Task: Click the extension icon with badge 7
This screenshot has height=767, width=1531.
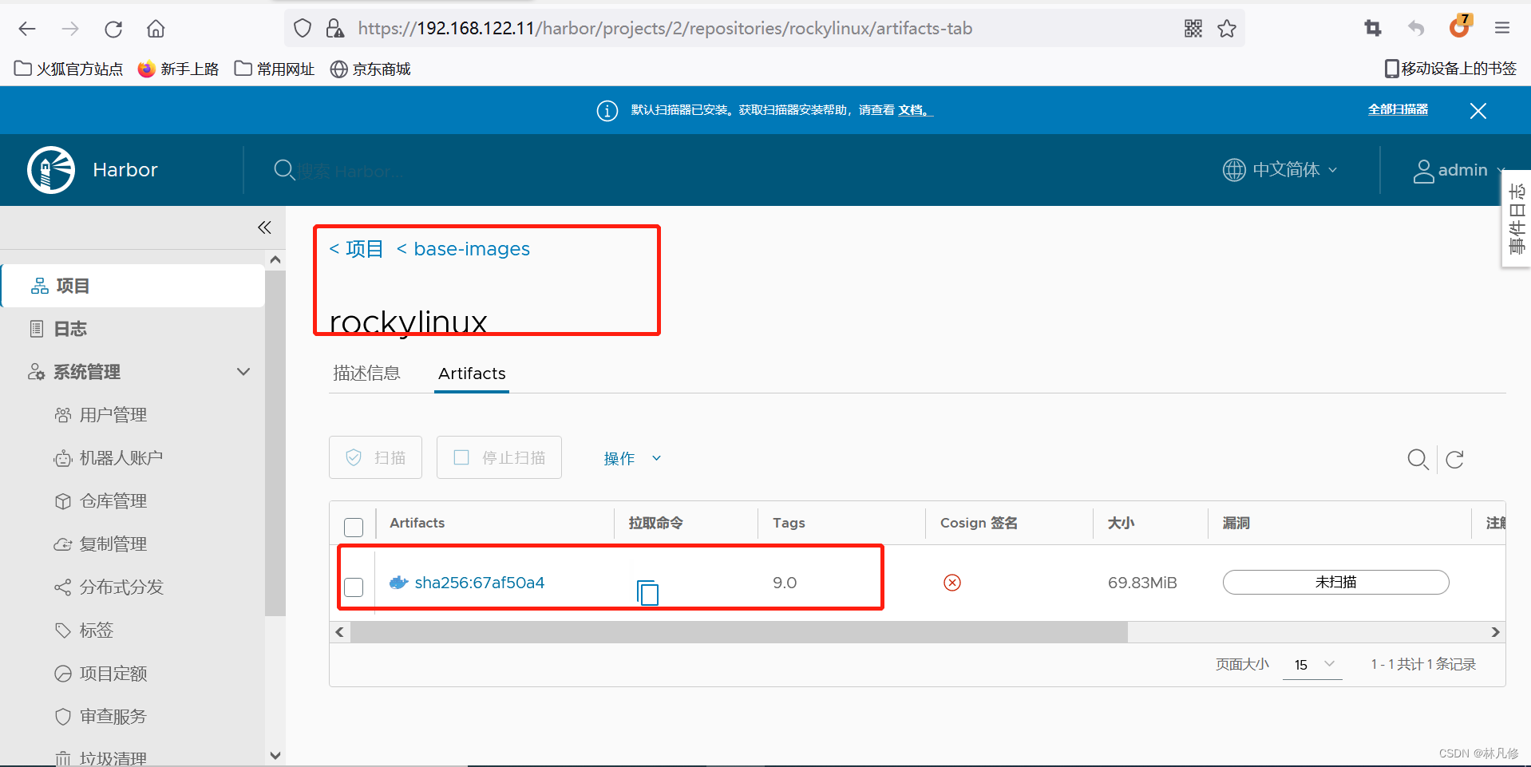Action: pos(1460,26)
